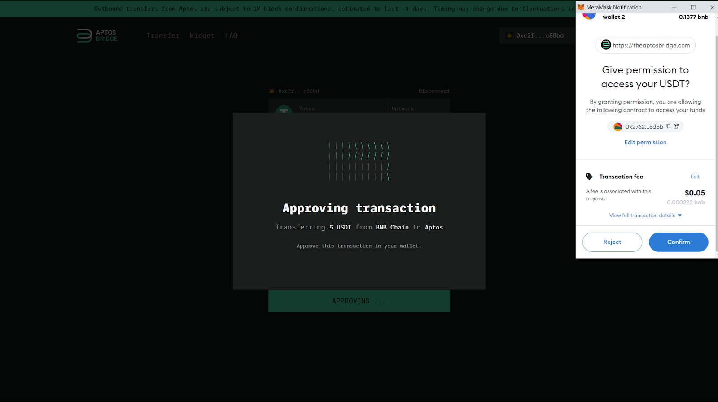The height and width of the screenshot is (402, 718).
Task: Click the https://theaptosbridge.com origin pill
Action: coord(645,45)
